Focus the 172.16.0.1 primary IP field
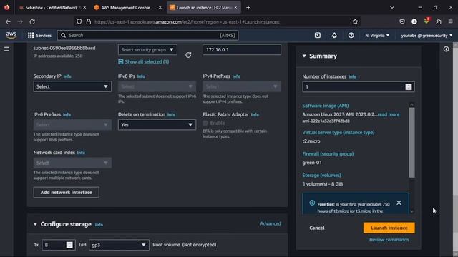The image size is (458, 257). [x=242, y=50]
